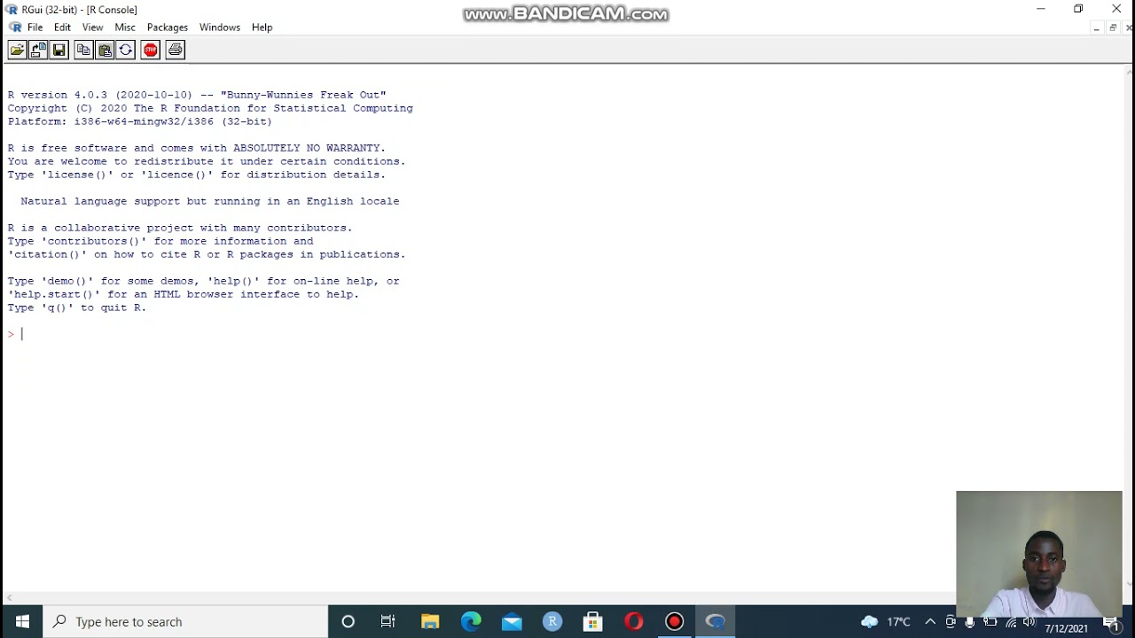Click the 'R version 4.0.3' line
Screen dimensions: 1135x638
[197, 95]
